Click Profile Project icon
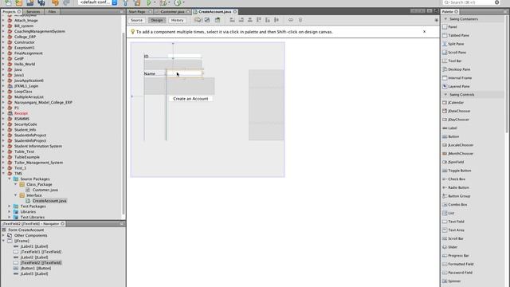The image size is (510, 287). tap(177, 2)
